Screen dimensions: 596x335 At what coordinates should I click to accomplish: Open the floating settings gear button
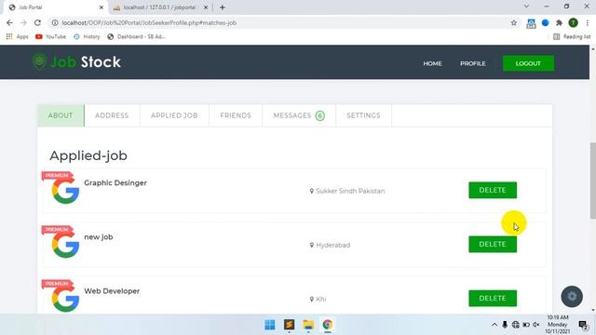pyautogui.click(x=572, y=297)
